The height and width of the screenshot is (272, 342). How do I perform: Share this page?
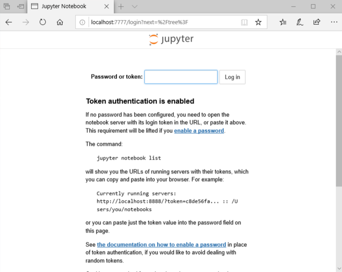tap(317, 22)
